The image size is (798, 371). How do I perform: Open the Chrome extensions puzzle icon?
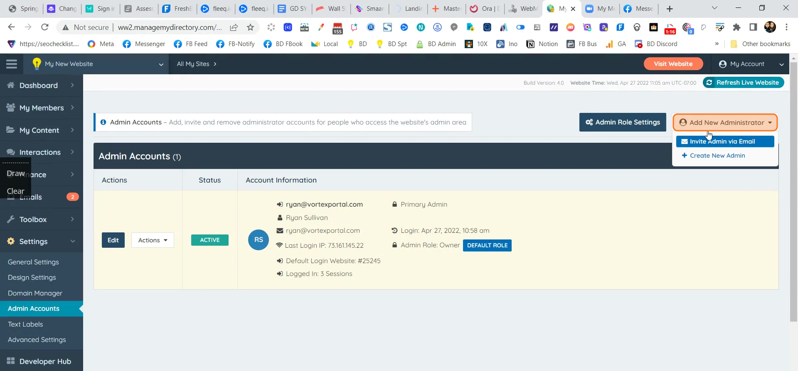coord(736,27)
